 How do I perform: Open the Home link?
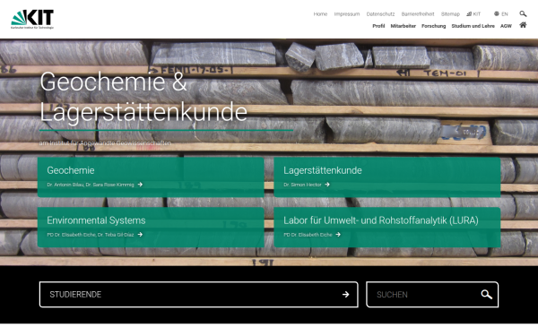(320, 14)
